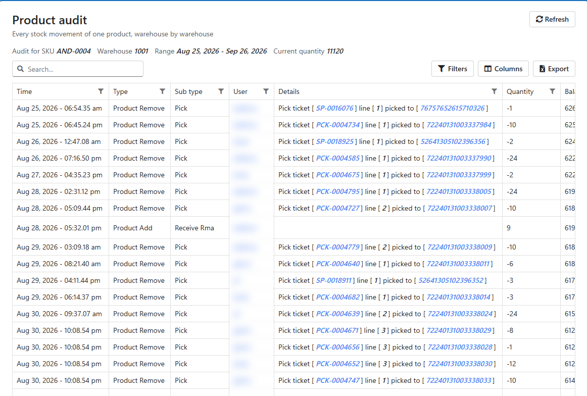
Task: Follow container link 72240131003337990
Action: pyautogui.click(x=459, y=158)
